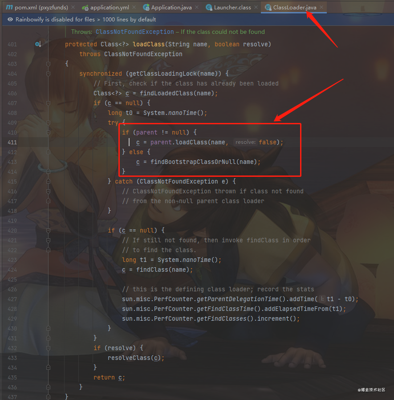Screen dimensions: 394x400
Task: Close the Application.java tab
Action: pyautogui.click(x=197, y=8)
